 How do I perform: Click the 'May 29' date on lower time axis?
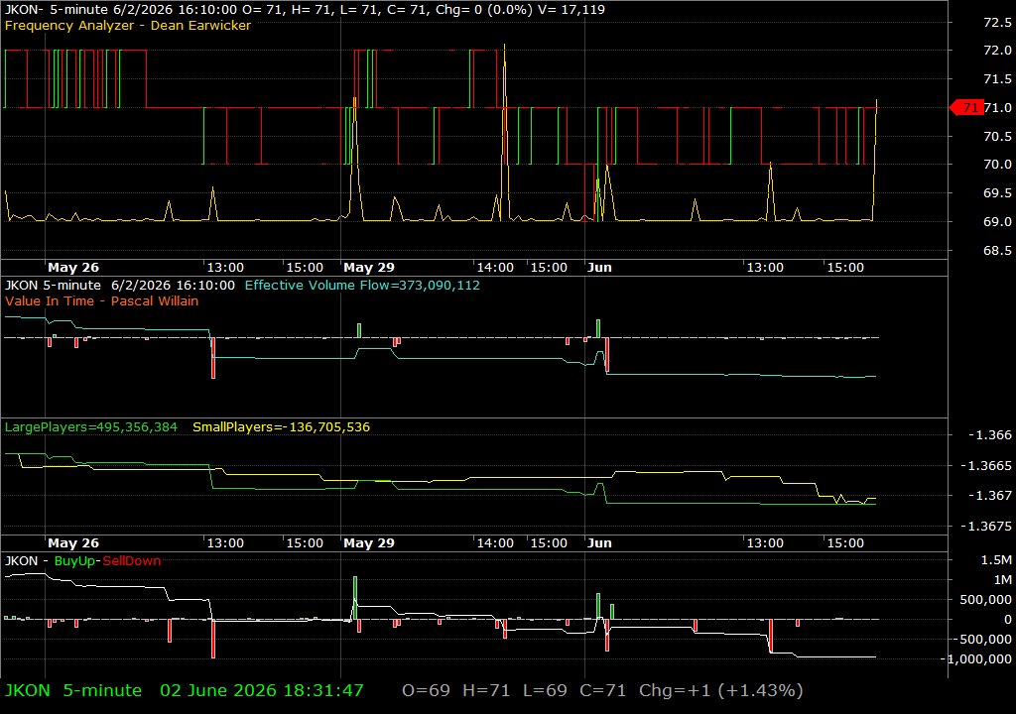click(x=369, y=543)
